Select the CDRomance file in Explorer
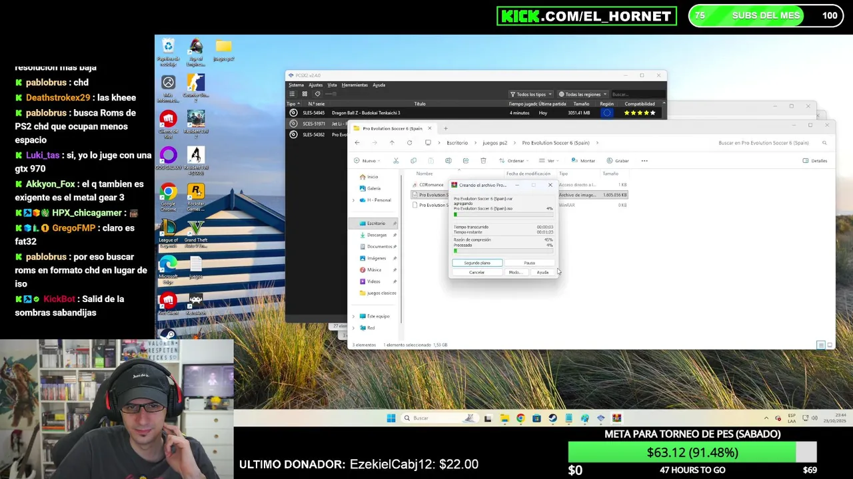This screenshot has height=479, width=853. click(x=430, y=184)
